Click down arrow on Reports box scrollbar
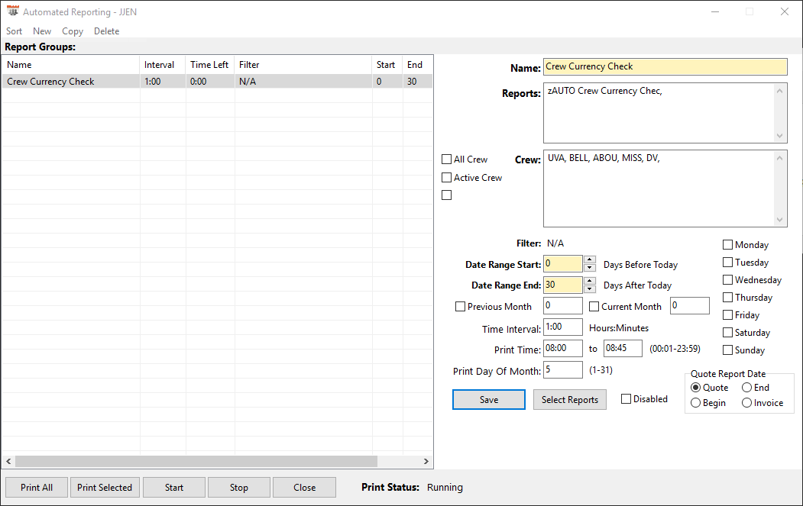 click(780, 136)
